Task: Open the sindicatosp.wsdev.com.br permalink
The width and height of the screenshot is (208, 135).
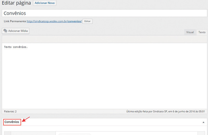Action: tap(54, 21)
